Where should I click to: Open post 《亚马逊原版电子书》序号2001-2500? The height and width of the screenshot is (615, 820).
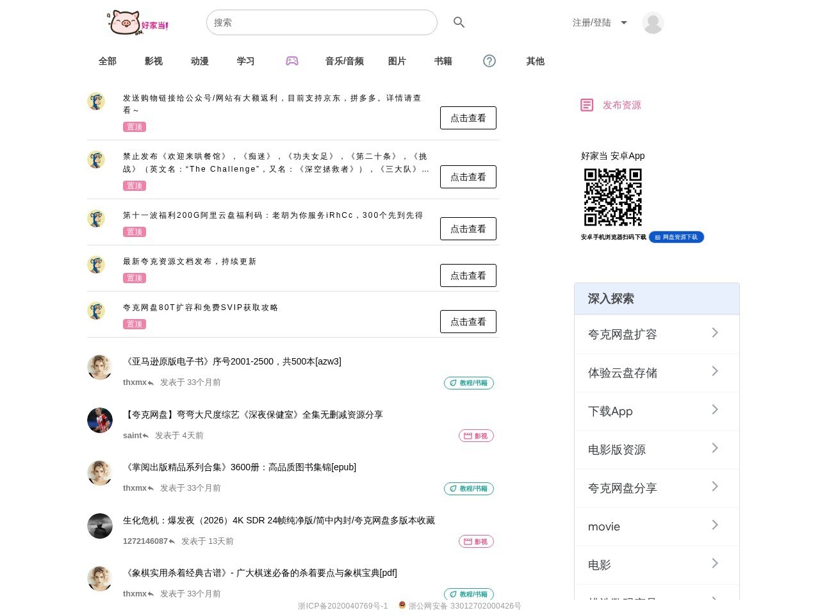pos(233,361)
